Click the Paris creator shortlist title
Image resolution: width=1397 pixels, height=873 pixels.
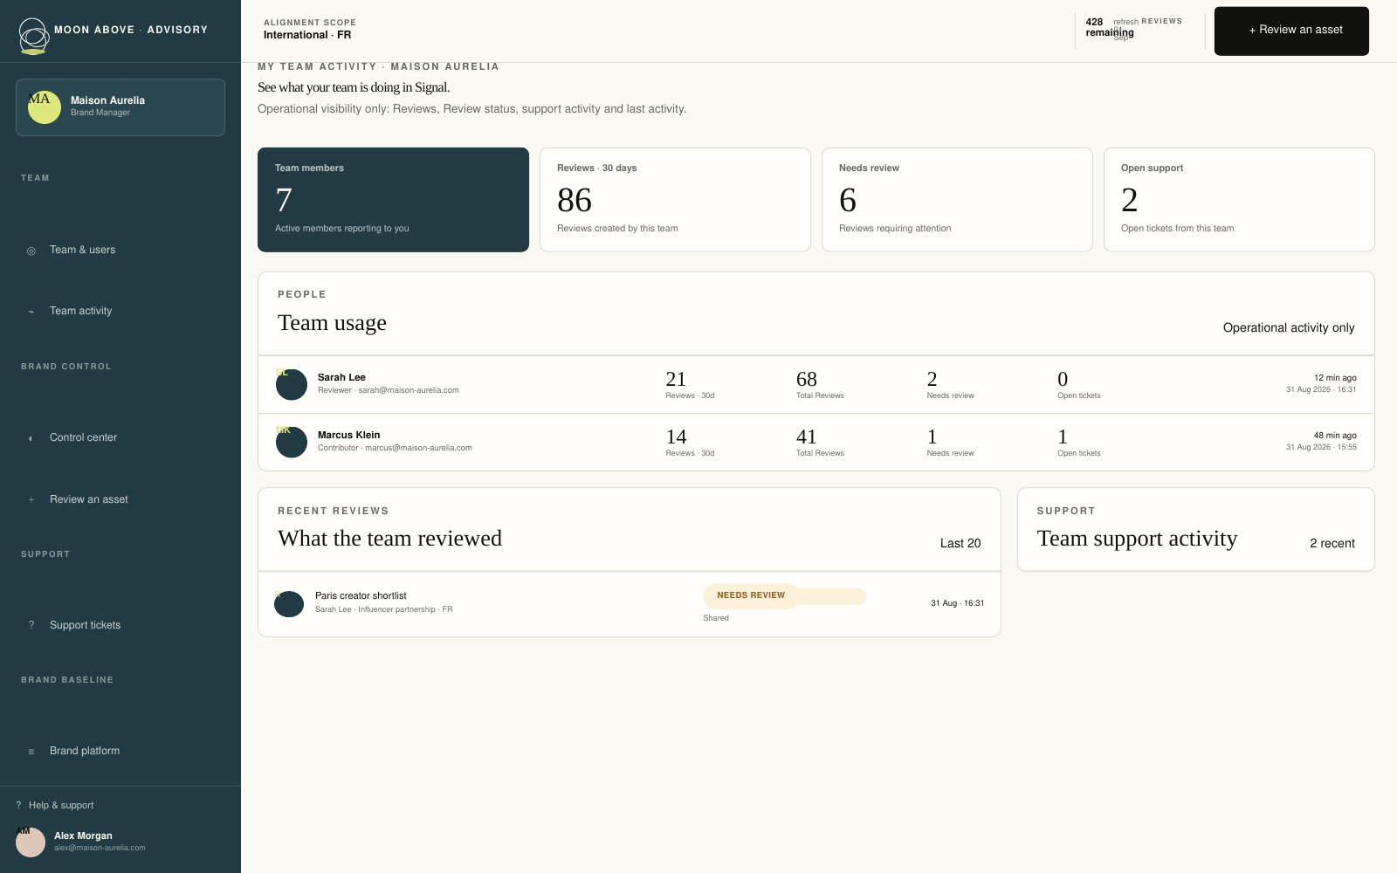[x=361, y=595]
